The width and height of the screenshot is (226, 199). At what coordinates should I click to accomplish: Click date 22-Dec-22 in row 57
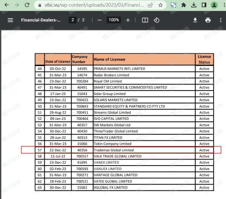point(58,150)
